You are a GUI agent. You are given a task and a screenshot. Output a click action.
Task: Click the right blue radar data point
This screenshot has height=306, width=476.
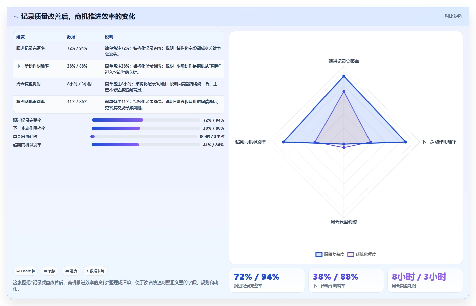click(x=406, y=142)
